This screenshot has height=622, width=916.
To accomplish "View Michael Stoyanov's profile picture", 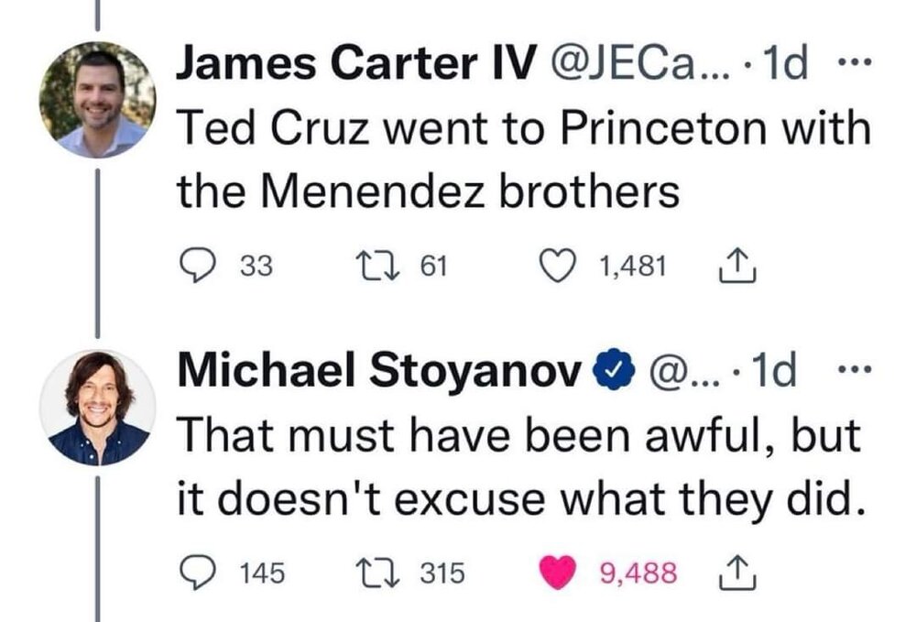I will [x=97, y=407].
